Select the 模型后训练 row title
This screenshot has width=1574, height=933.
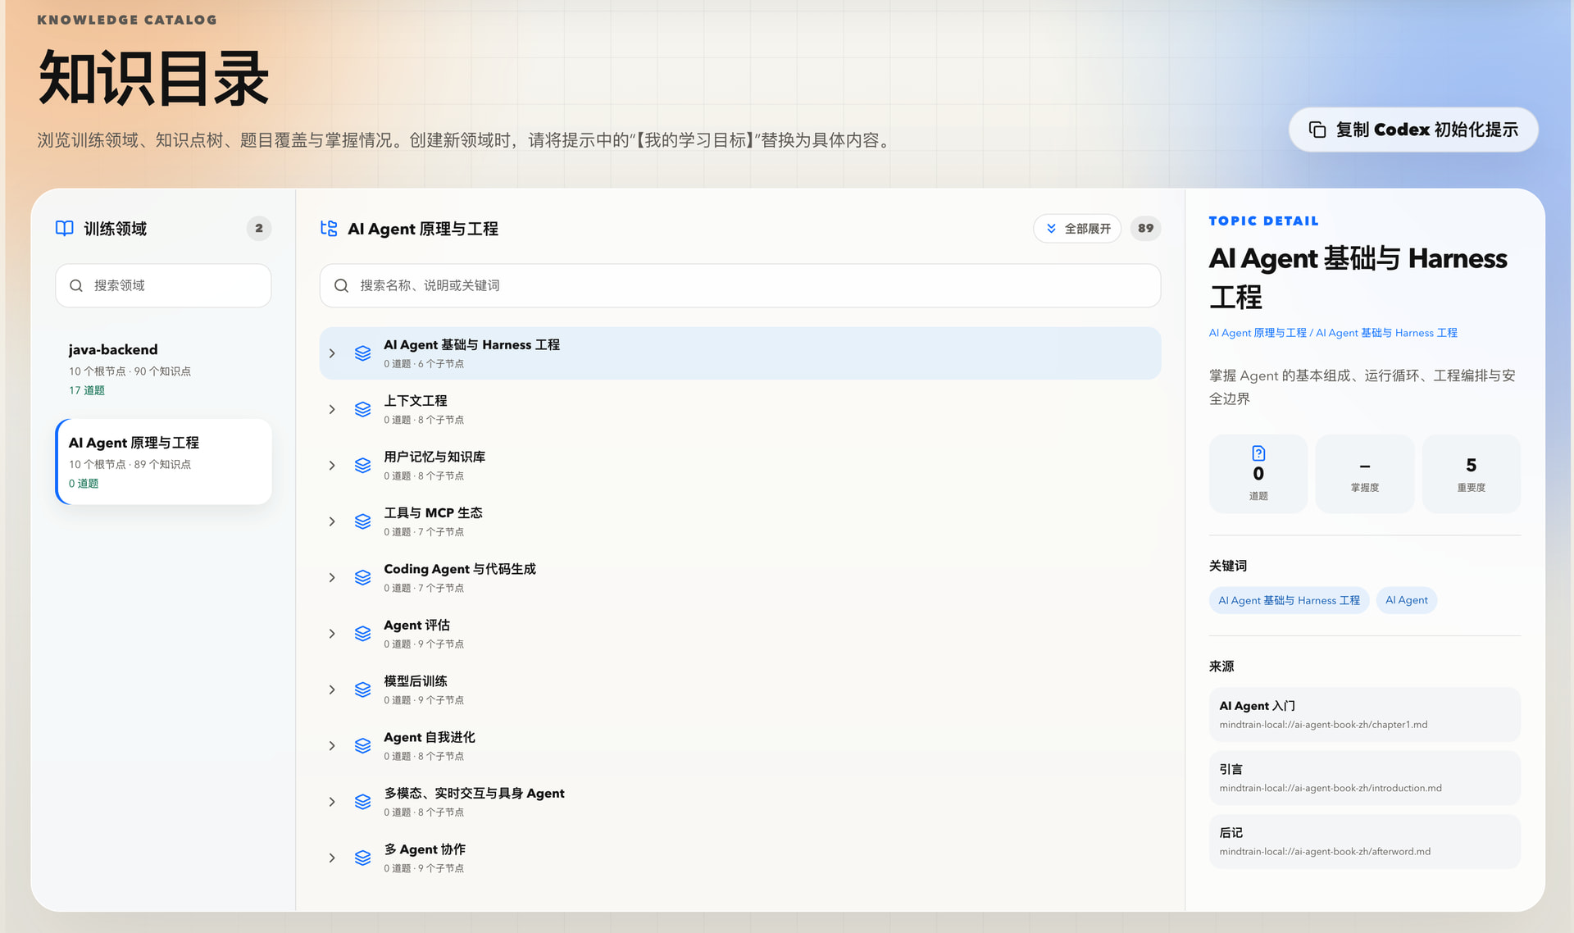(x=416, y=681)
